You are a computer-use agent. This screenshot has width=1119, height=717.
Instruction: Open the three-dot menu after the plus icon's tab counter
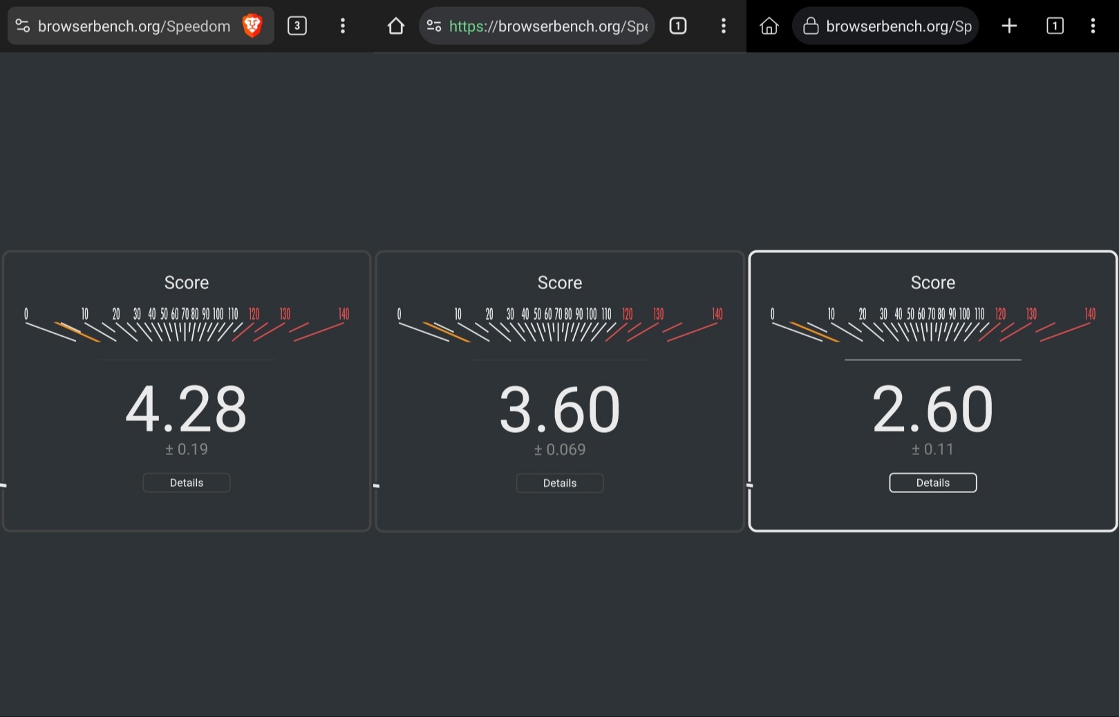pos(1093,26)
